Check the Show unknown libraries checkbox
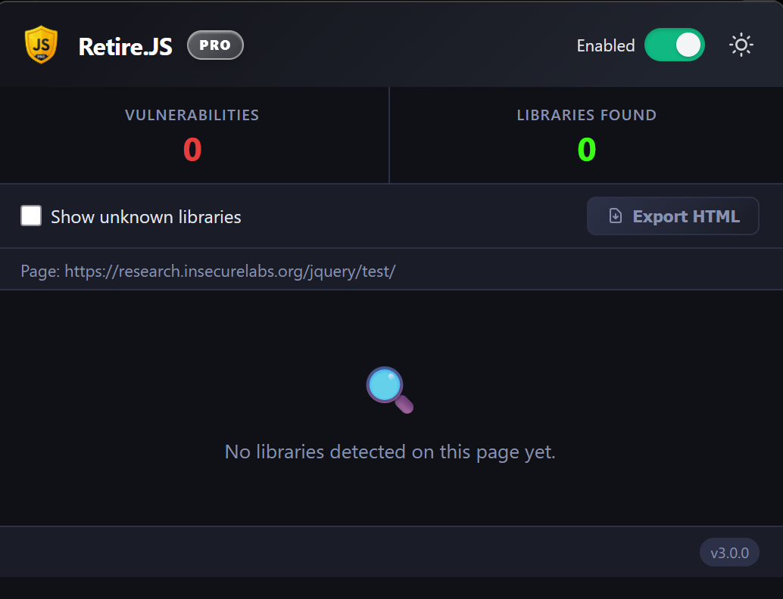783x599 pixels. pyautogui.click(x=31, y=216)
